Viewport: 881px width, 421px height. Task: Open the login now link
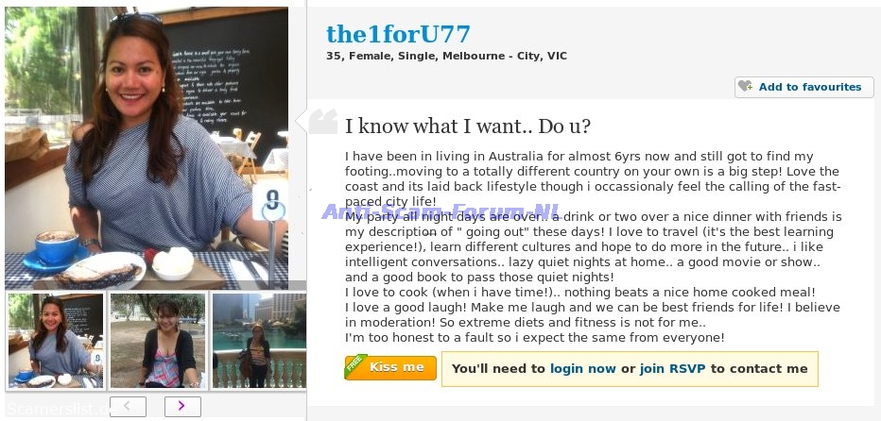tap(582, 369)
